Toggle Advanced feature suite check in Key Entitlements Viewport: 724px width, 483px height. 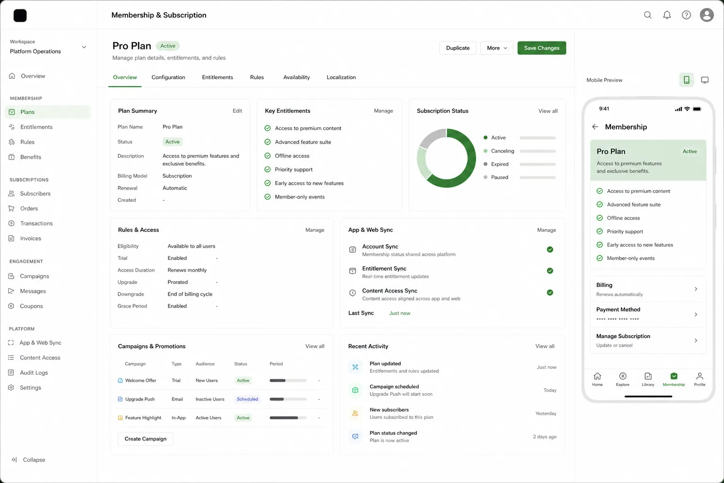268,142
